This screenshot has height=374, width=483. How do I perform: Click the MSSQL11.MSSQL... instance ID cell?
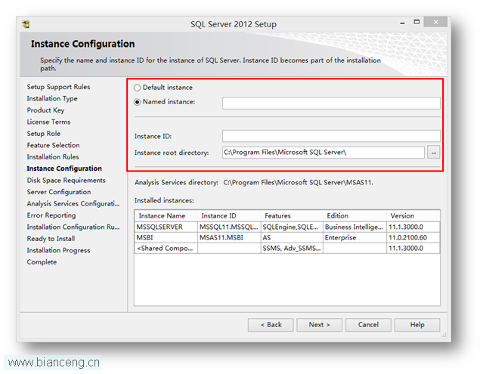pyautogui.click(x=229, y=227)
